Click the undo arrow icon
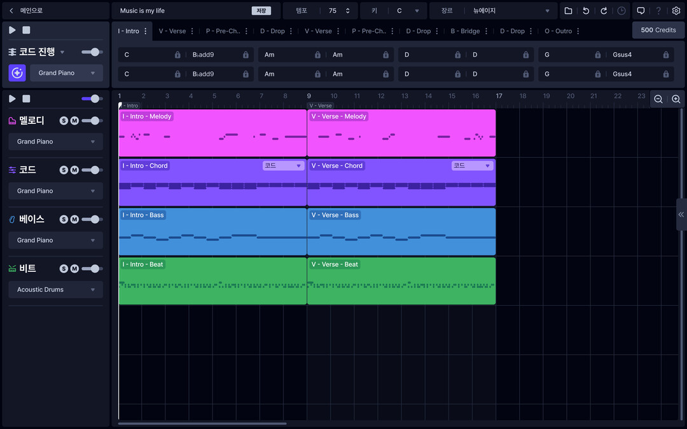 click(586, 11)
